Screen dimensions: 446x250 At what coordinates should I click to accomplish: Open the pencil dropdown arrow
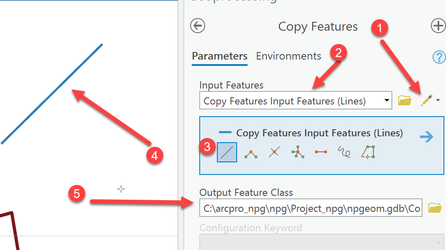pyautogui.click(x=438, y=100)
